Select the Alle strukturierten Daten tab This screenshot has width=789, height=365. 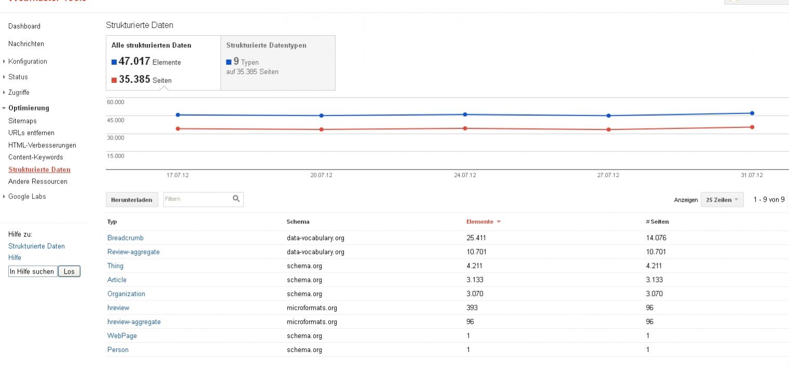[x=163, y=63]
